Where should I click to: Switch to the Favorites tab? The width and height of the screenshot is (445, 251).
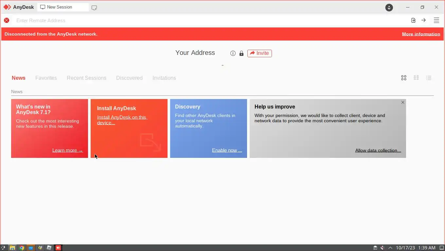pos(46,78)
